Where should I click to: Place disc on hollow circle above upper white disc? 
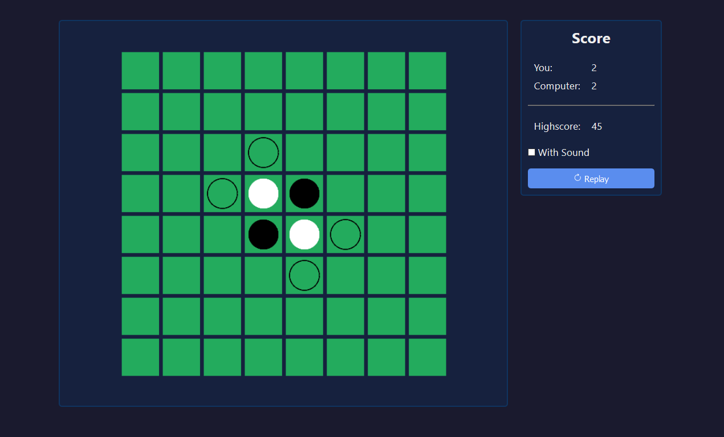tap(263, 152)
